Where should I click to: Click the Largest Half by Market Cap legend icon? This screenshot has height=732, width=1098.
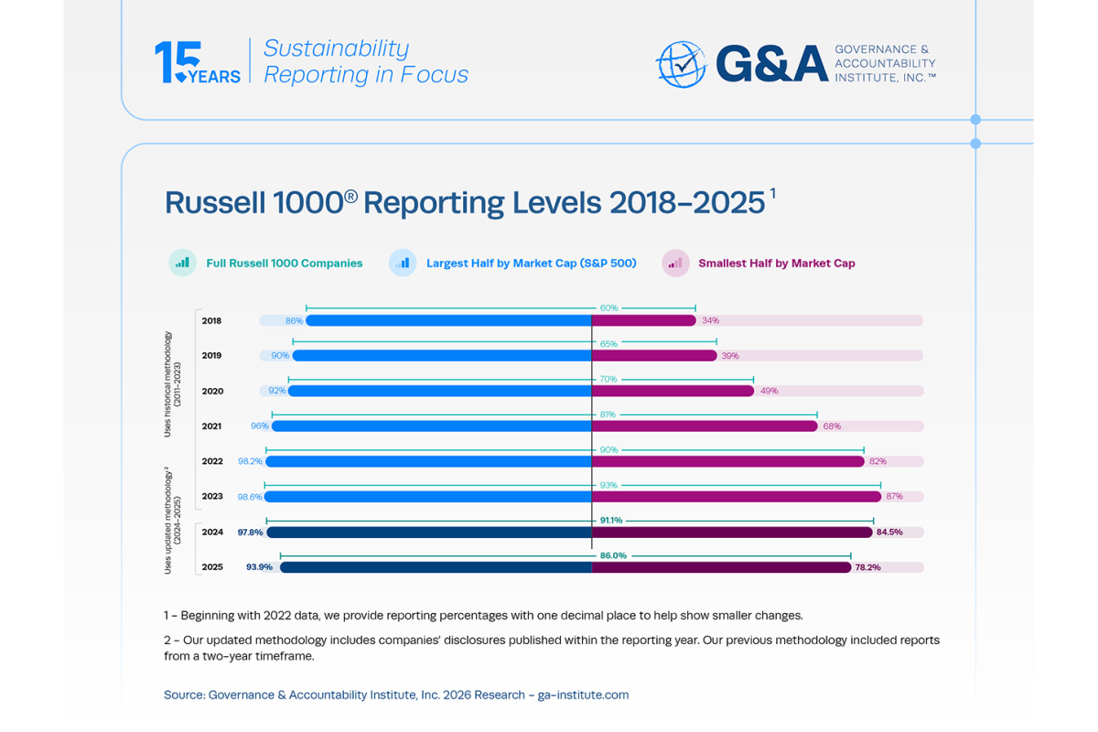click(x=403, y=263)
